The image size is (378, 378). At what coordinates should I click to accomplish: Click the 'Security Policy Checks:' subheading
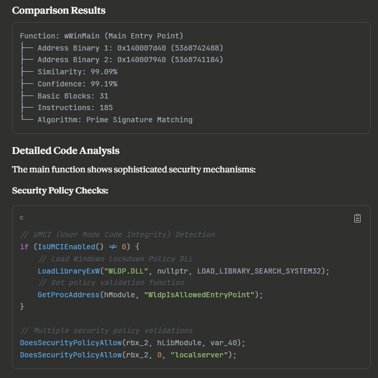click(60, 190)
